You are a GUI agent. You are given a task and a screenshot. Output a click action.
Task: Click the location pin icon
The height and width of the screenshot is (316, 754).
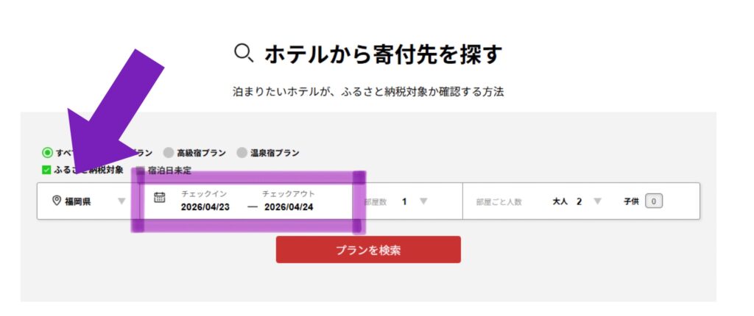tap(56, 201)
